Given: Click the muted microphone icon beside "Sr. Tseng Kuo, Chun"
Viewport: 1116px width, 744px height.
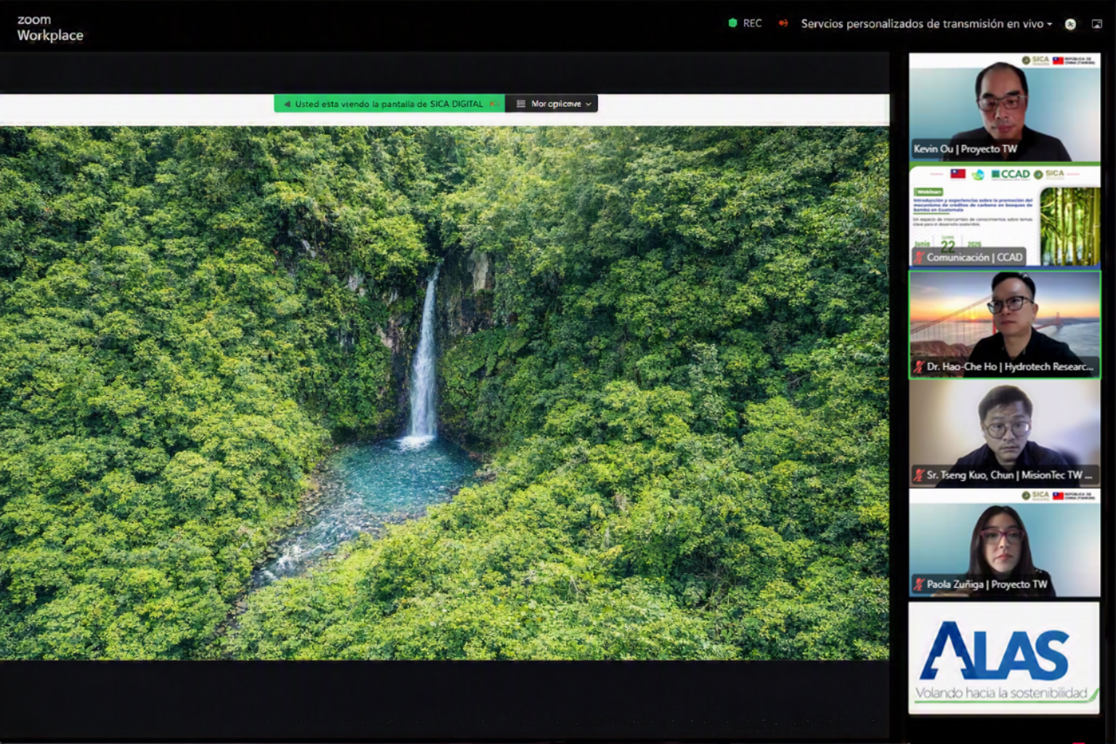Looking at the screenshot, I should pyautogui.click(x=919, y=475).
